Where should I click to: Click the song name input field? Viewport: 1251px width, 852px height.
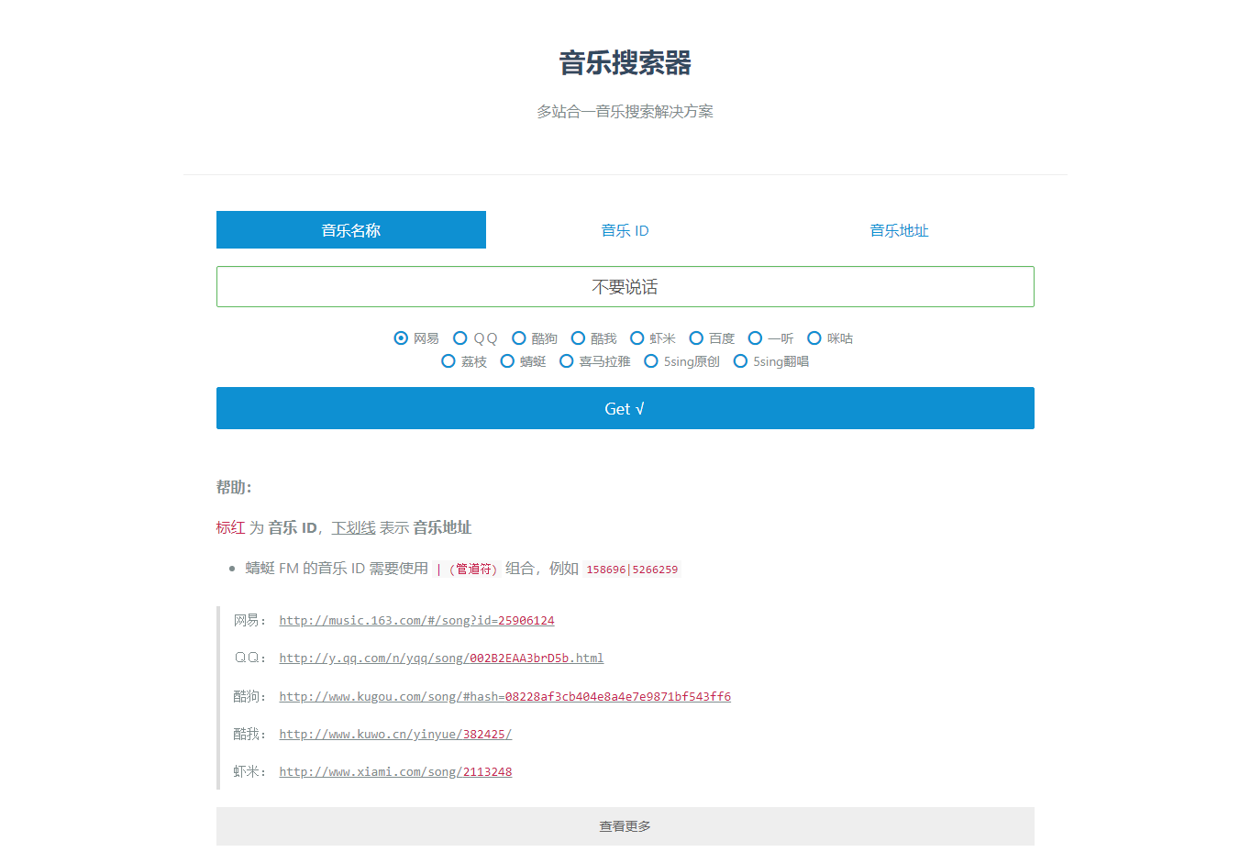pos(625,287)
